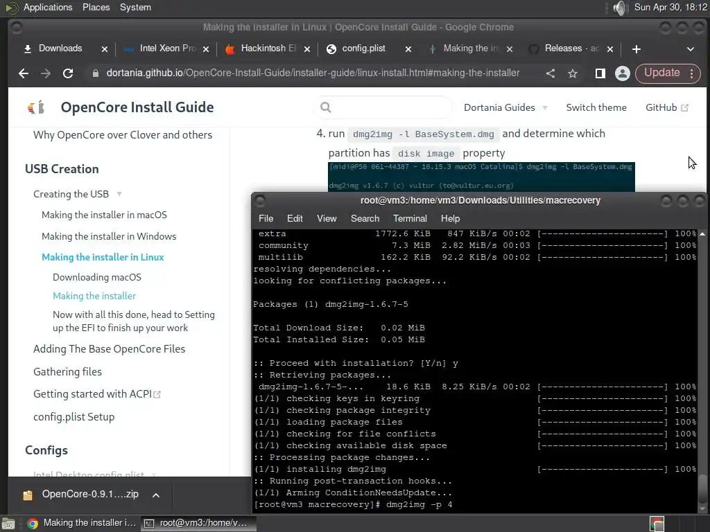Expand the Dortania Guides dropdown
This screenshot has height=532, width=710.
point(505,107)
